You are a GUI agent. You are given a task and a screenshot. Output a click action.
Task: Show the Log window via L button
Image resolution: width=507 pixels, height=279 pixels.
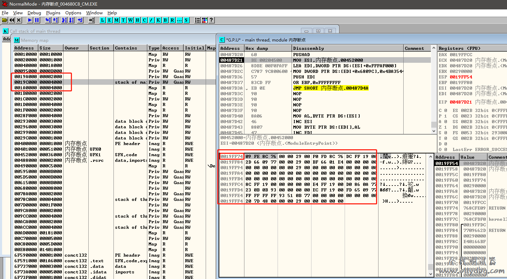(102, 20)
